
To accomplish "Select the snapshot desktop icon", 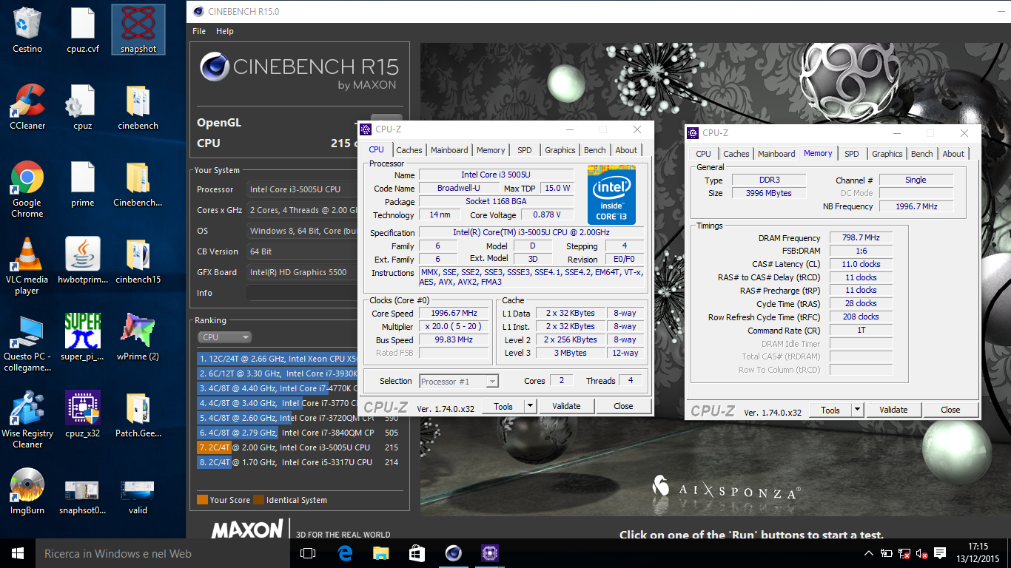I will pos(138,31).
